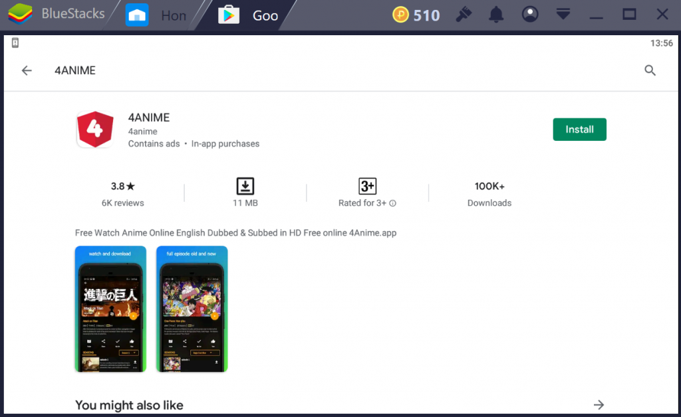Click the BlueStacks logo icon
681x417 pixels.
[20, 15]
